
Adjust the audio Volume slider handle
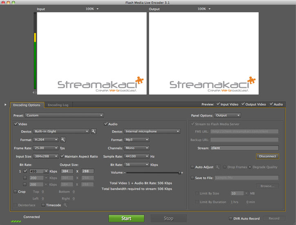point(180,173)
